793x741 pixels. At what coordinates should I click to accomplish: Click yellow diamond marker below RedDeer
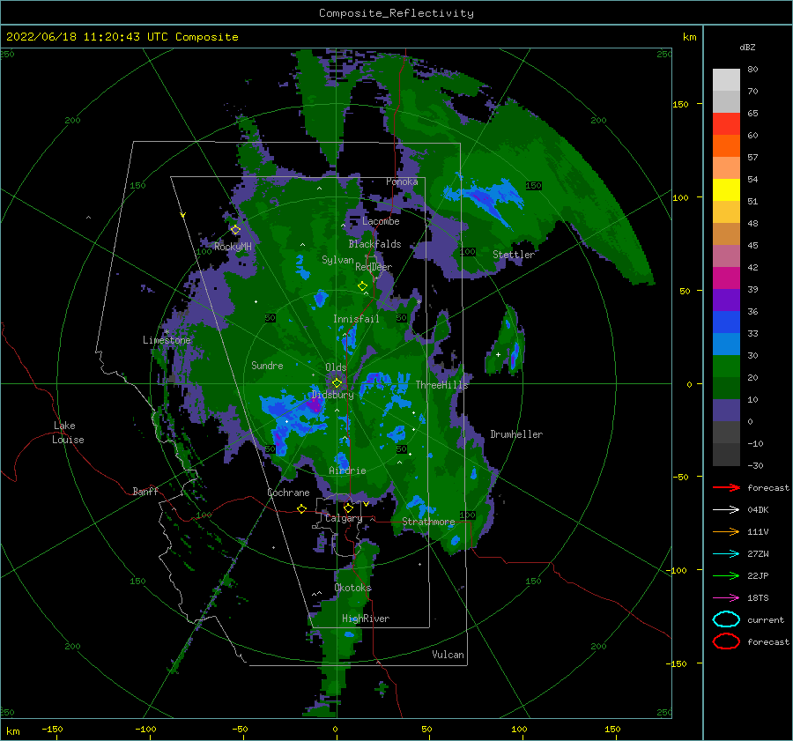(x=362, y=286)
